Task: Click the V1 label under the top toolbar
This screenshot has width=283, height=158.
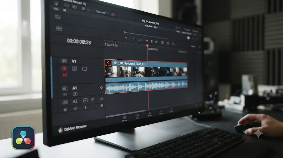Action: pos(64,10)
